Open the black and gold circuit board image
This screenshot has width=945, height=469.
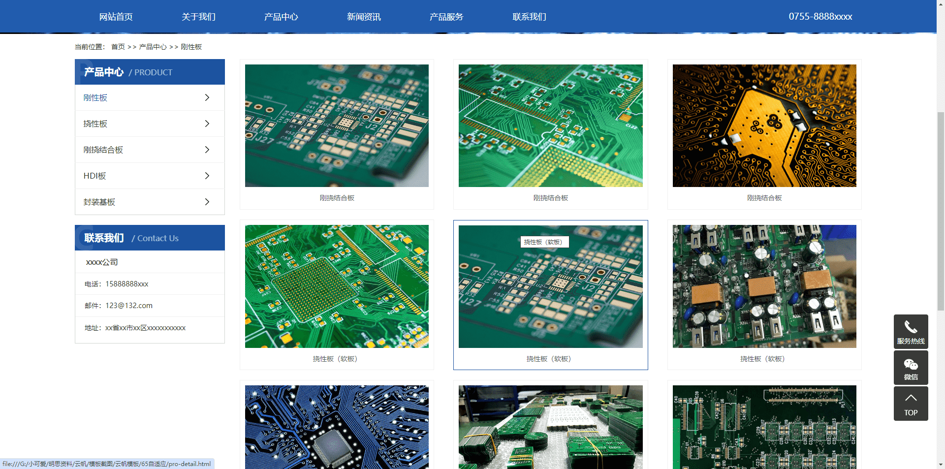764,125
